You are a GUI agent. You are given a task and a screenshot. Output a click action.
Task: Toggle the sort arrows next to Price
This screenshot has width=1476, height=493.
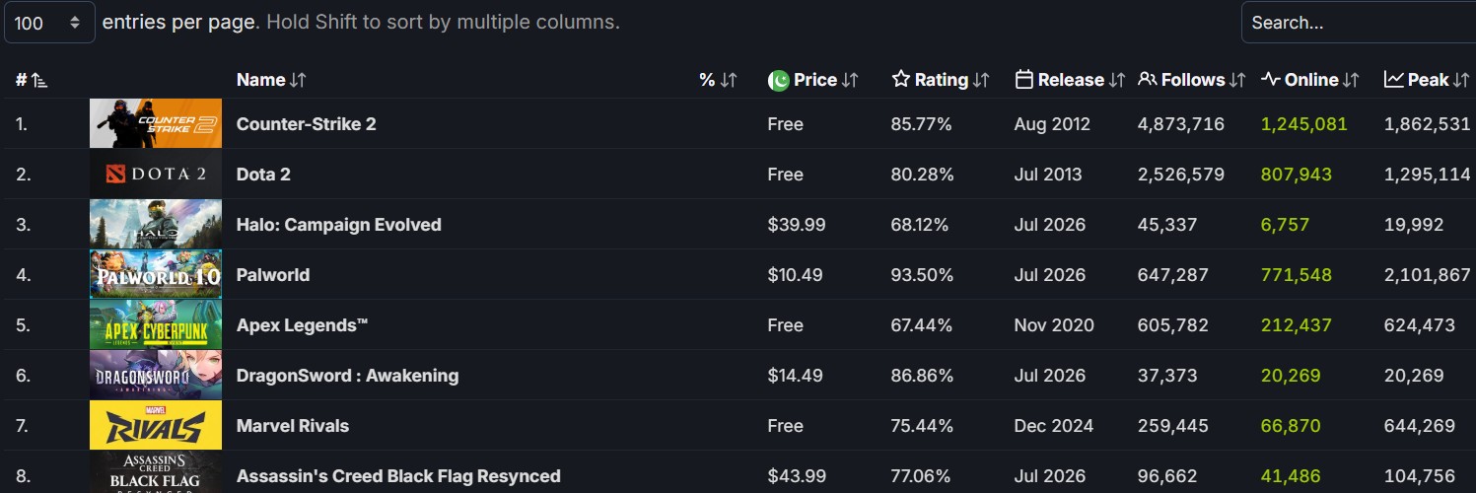(850, 81)
